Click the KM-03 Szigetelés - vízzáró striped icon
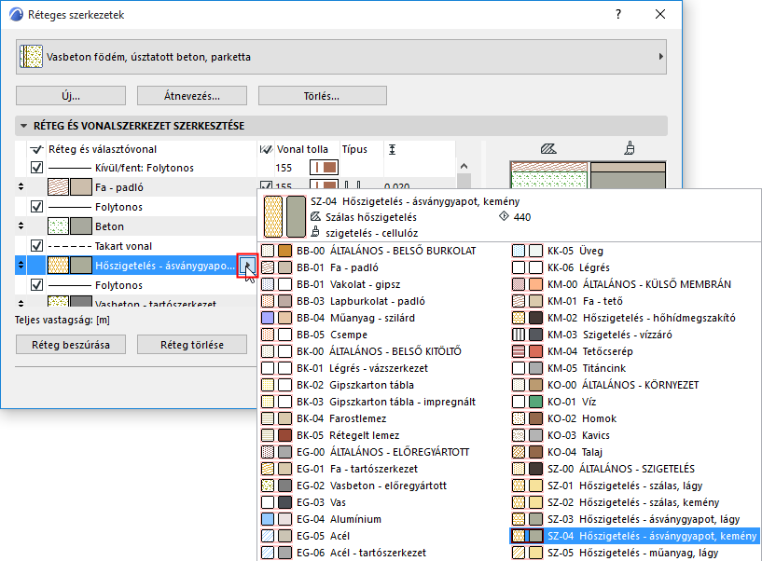The image size is (762, 561). click(x=519, y=335)
